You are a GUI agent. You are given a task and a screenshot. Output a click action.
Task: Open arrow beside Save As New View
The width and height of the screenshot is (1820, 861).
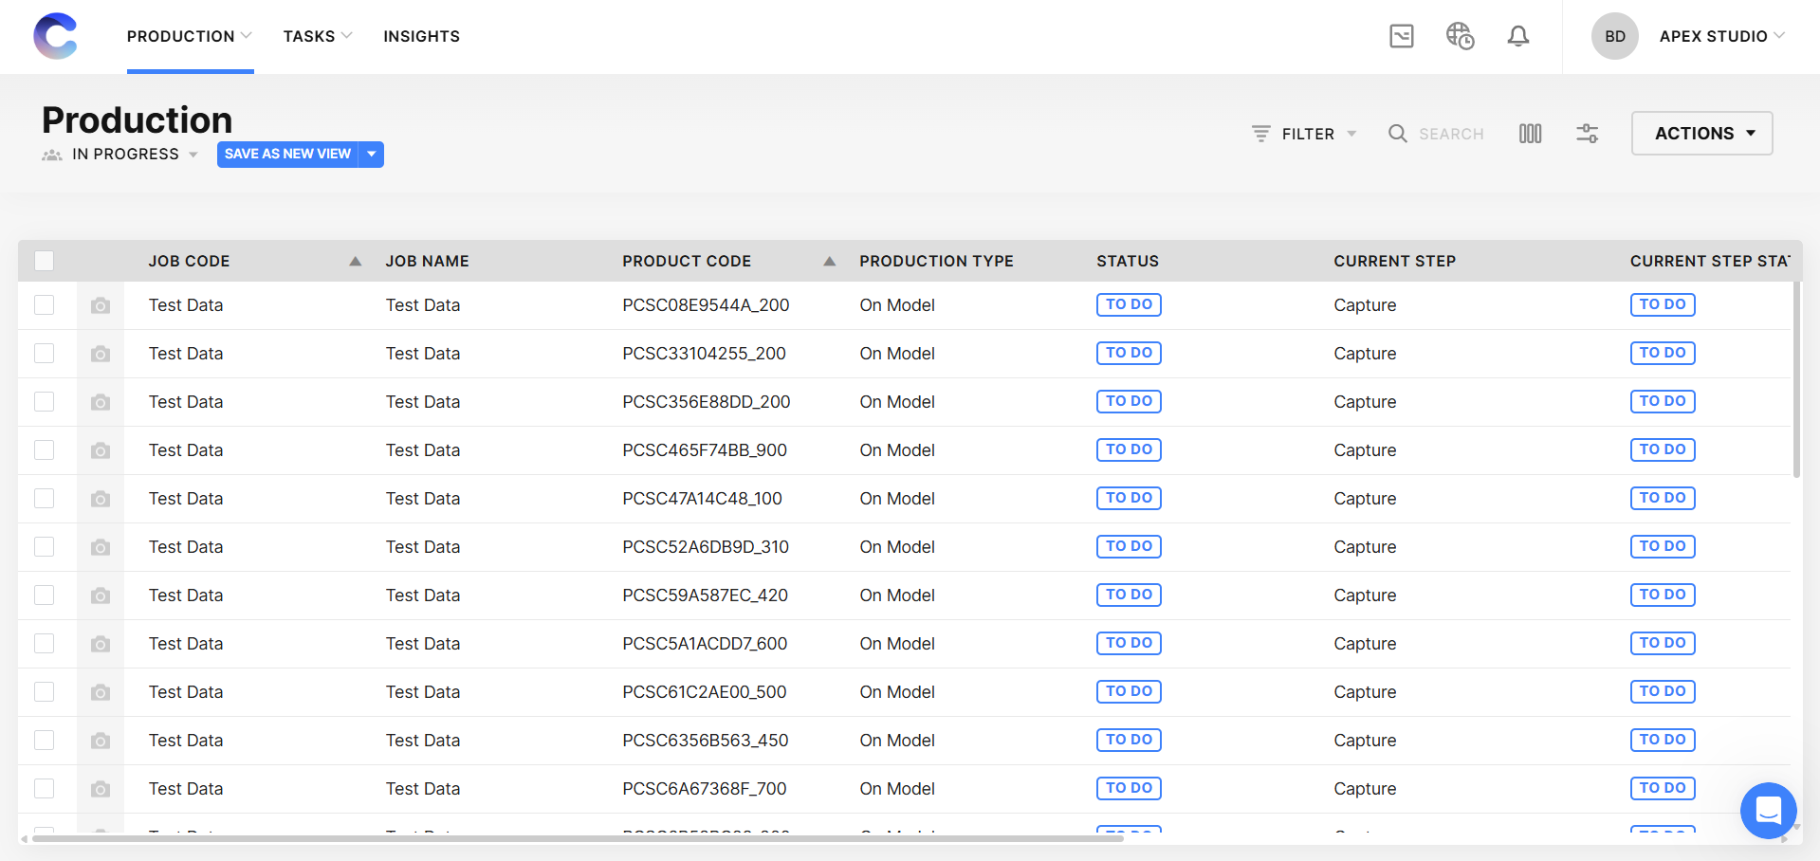pos(372,154)
